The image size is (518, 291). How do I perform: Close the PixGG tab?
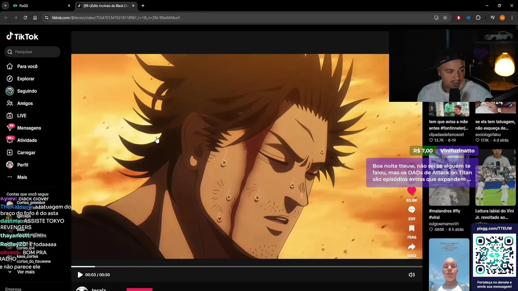point(69,6)
